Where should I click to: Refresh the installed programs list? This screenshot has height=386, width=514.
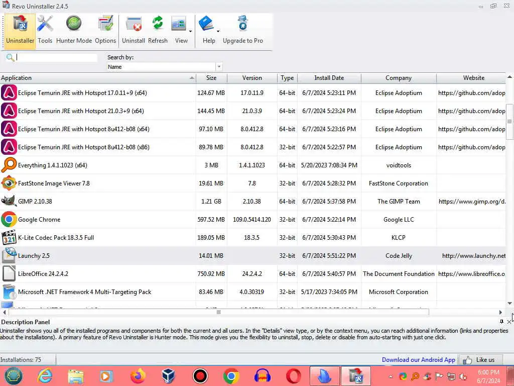(158, 31)
